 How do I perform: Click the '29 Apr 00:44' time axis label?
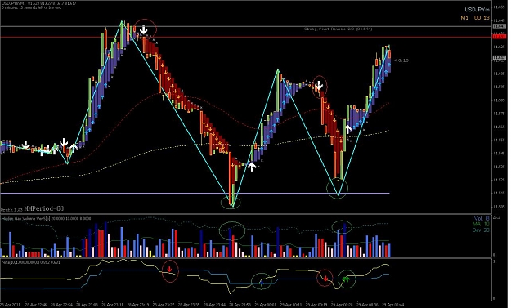(393, 305)
